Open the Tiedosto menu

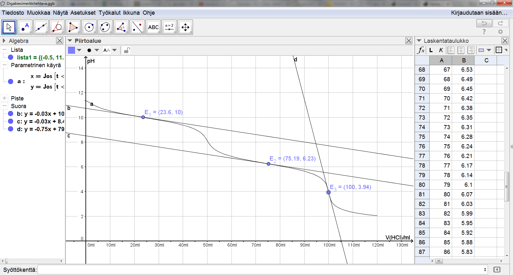(x=13, y=13)
